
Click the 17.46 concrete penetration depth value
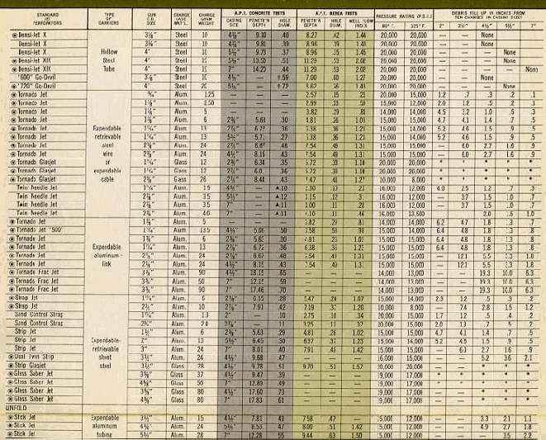259,290
